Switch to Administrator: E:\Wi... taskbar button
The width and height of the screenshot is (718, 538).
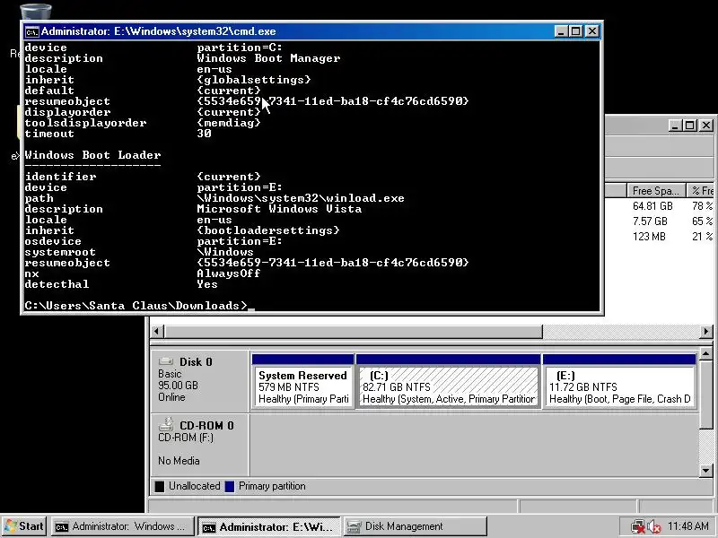pyautogui.click(x=269, y=526)
